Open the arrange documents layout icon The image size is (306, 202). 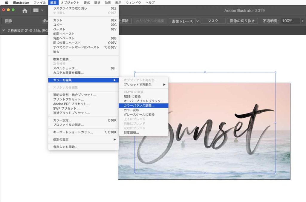pos(36,10)
